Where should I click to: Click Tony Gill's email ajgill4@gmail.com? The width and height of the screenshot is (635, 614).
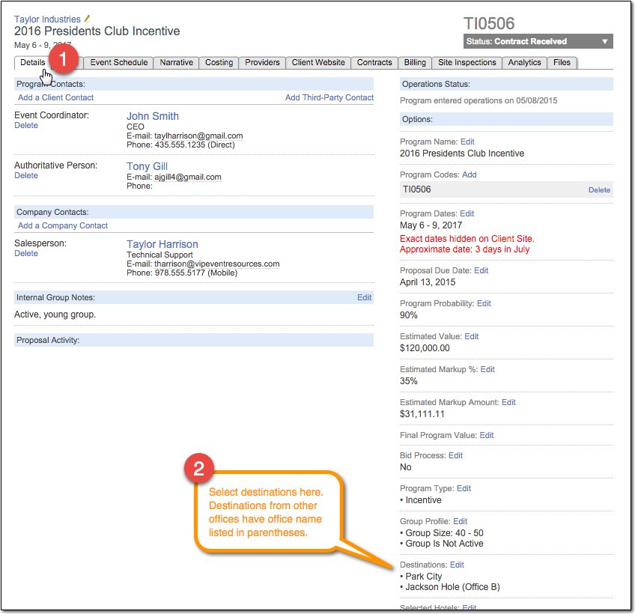[x=188, y=177]
